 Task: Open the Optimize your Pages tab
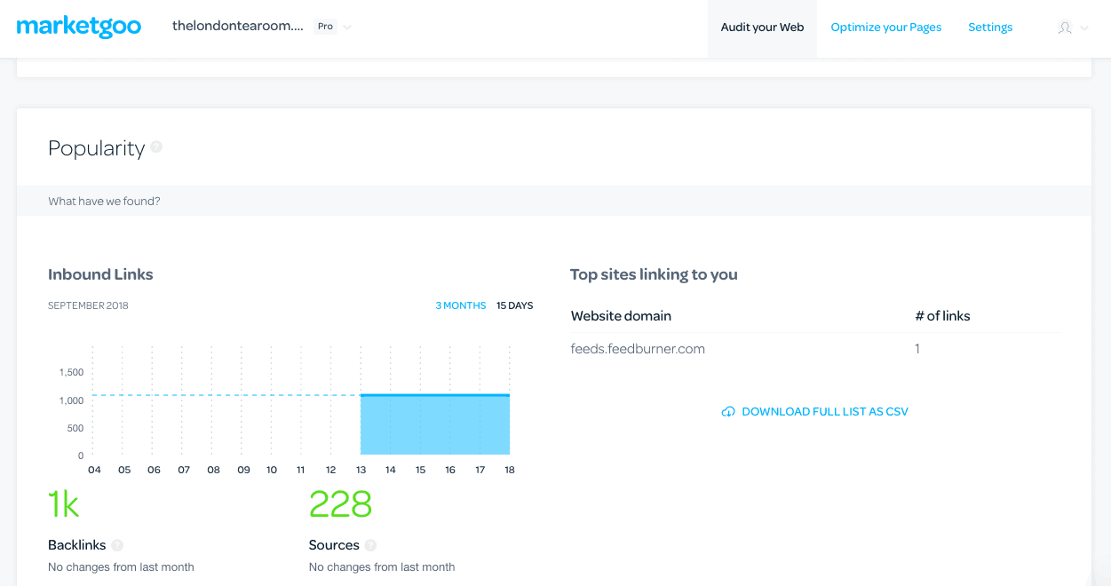click(x=885, y=28)
